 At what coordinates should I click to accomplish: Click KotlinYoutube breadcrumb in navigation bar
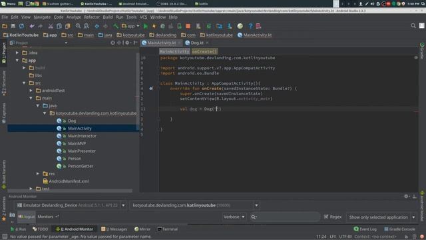pyautogui.click(x=21, y=35)
